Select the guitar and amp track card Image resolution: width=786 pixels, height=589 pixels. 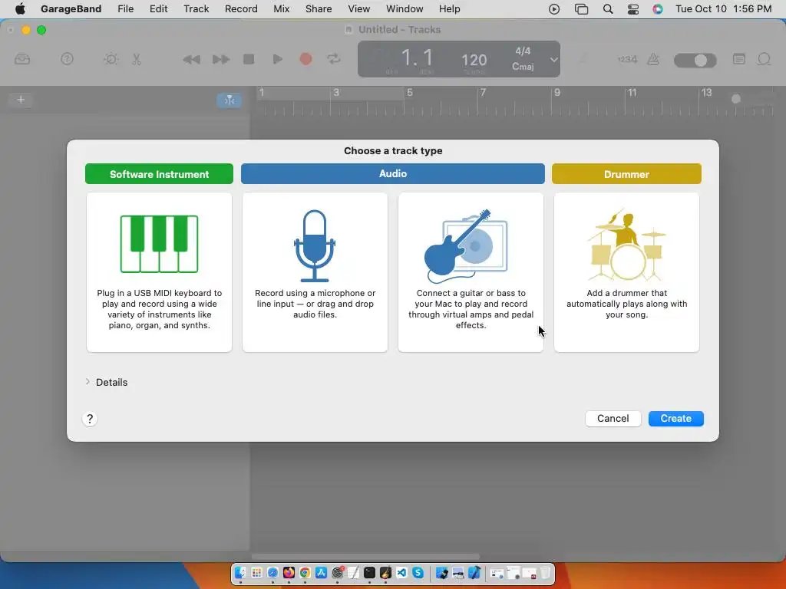[x=471, y=272]
